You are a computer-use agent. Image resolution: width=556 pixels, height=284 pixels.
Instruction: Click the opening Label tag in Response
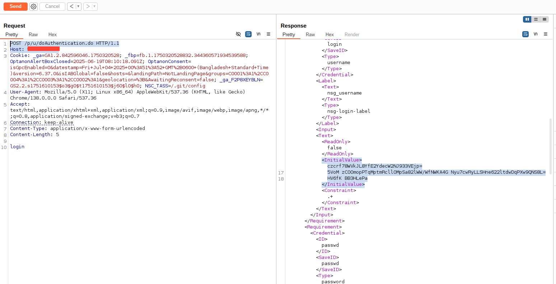click(x=326, y=81)
